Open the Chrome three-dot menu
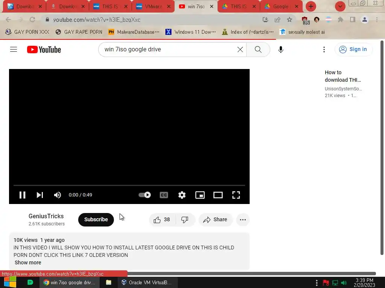 [x=377, y=19]
